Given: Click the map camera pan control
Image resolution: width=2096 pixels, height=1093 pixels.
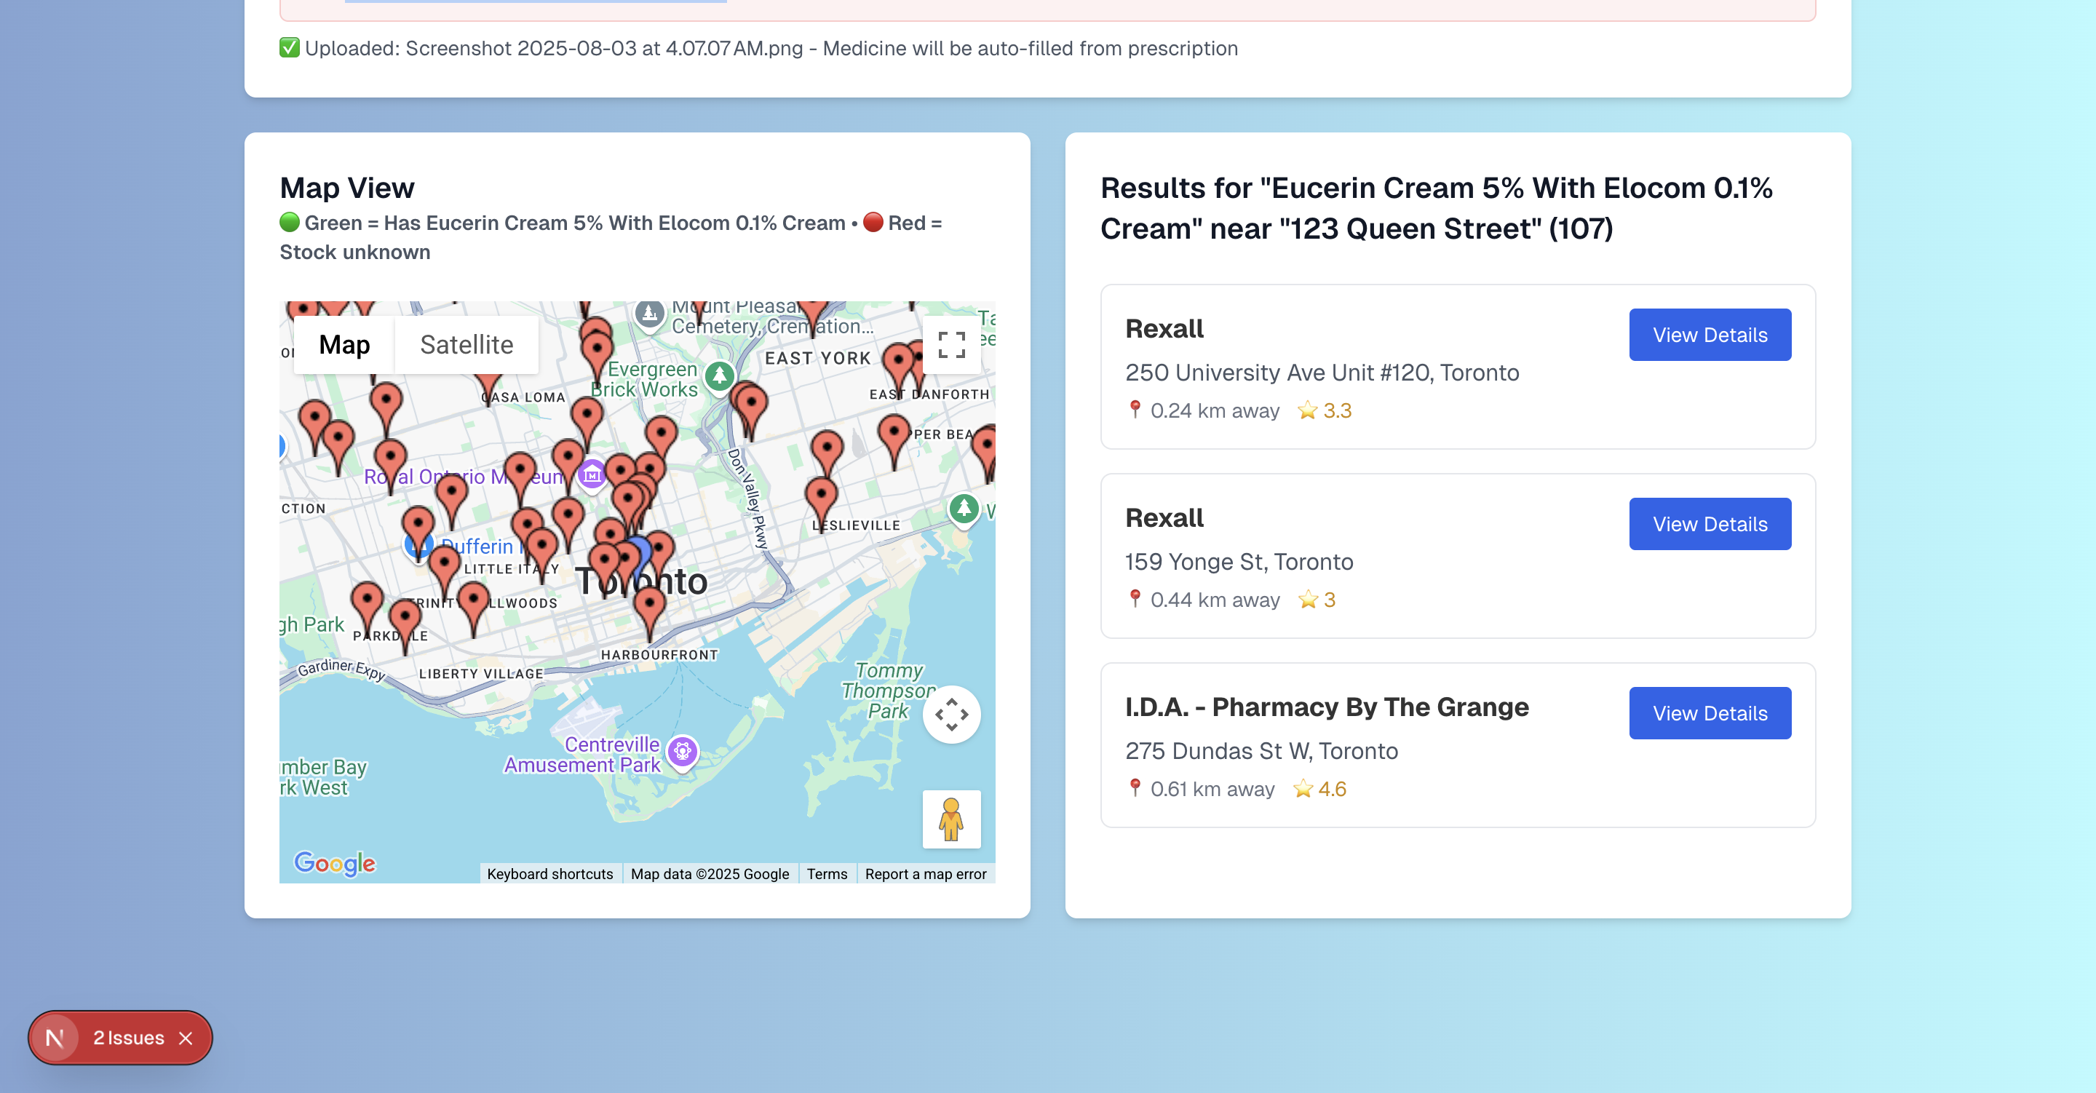Looking at the screenshot, I should [951, 715].
